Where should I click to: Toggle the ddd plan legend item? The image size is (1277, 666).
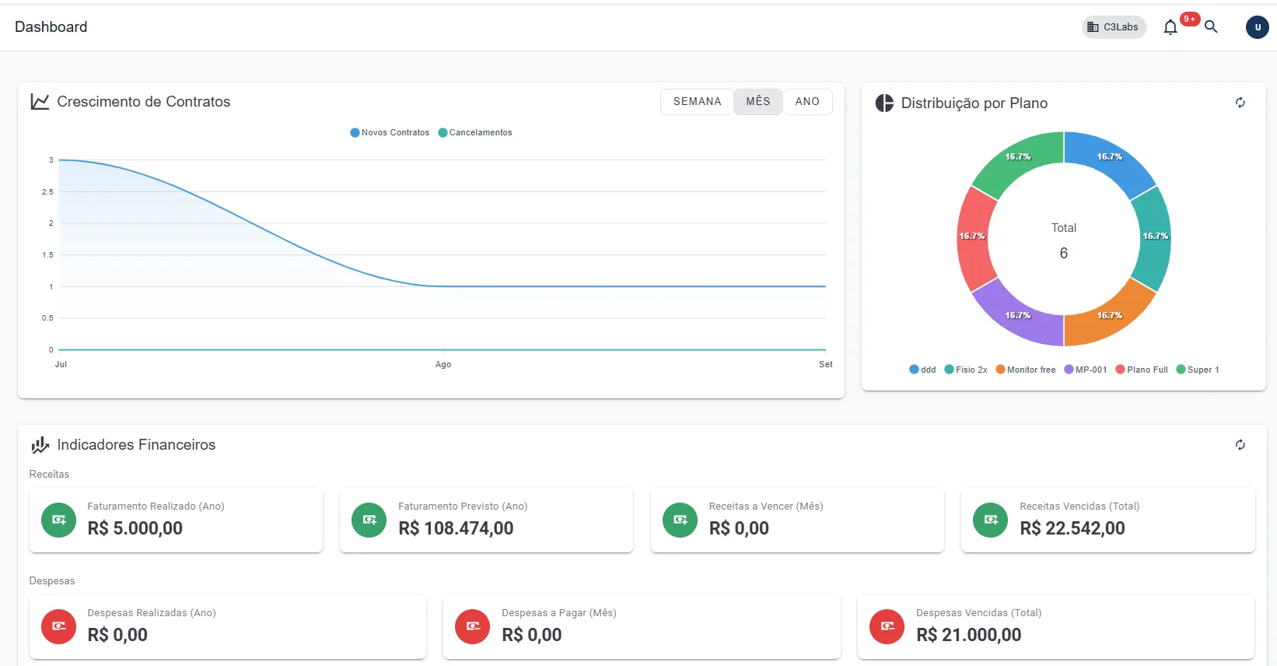[x=922, y=370]
